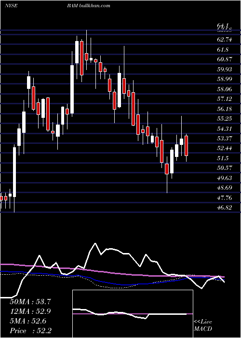Select the 59.93 price axis label
Screen dimensions: 241x338
(225, 69)
